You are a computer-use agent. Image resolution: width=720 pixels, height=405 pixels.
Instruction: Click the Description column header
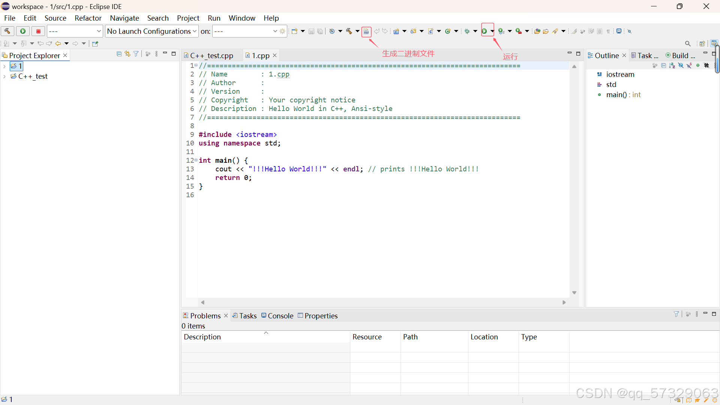pos(202,337)
